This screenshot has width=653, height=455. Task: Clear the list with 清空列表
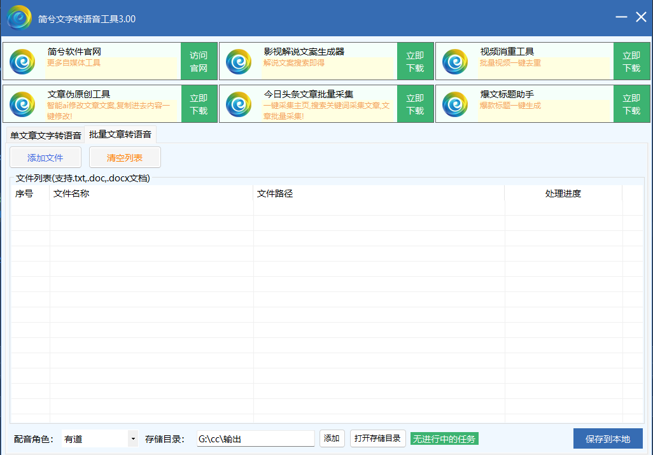125,158
